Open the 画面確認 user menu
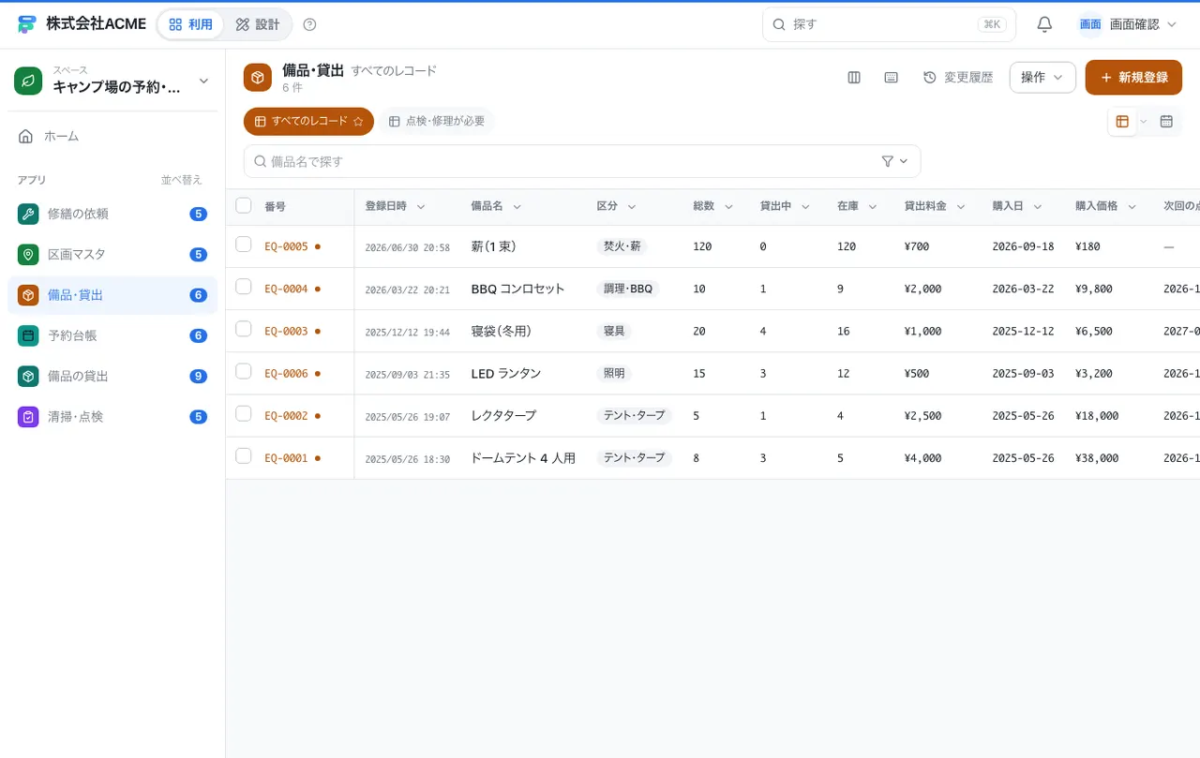 click(1128, 24)
